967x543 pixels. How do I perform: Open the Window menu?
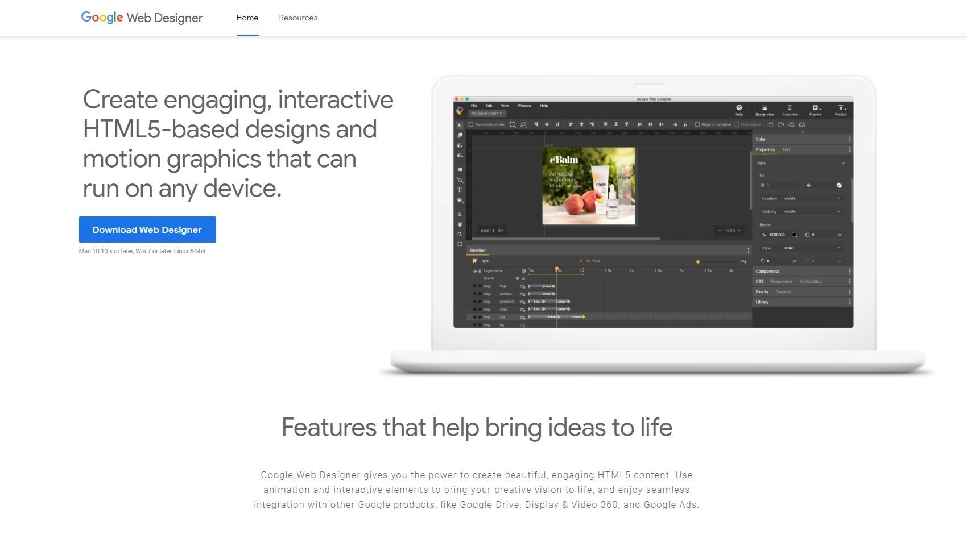point(524,106)
